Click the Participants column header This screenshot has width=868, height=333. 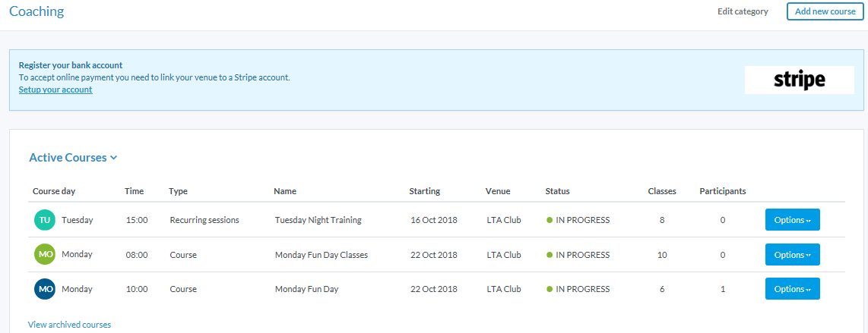coord(722,191)
